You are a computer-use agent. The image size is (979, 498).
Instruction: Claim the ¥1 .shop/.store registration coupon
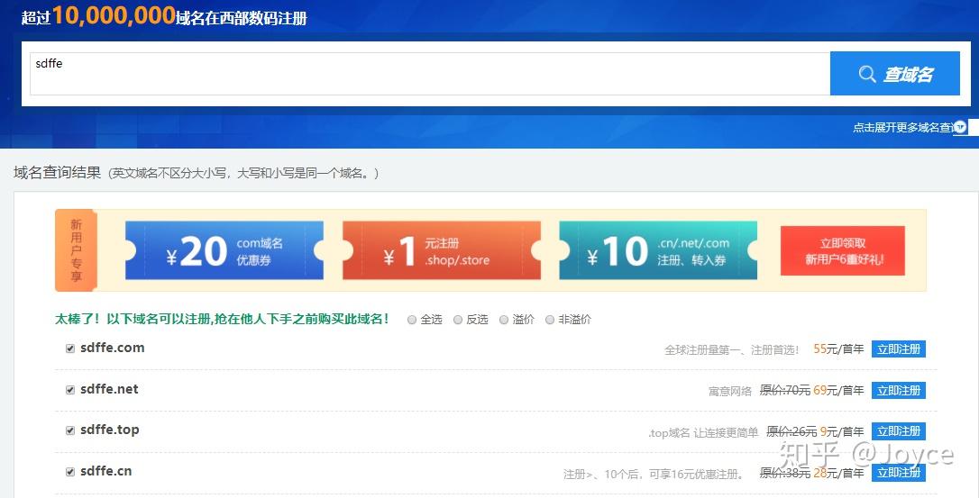click(x=442, y=250)
